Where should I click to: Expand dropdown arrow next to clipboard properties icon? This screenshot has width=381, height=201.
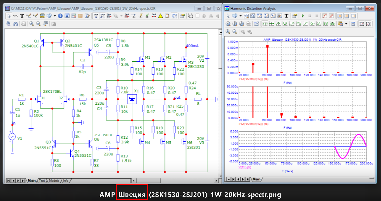point(346,23)
